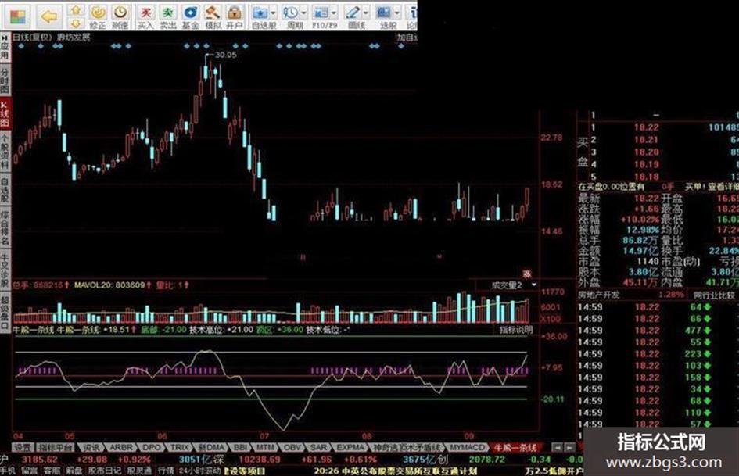Select the MYMACD indicator tab
This screenshot has height=476, width=739.
tap(468, 447)
